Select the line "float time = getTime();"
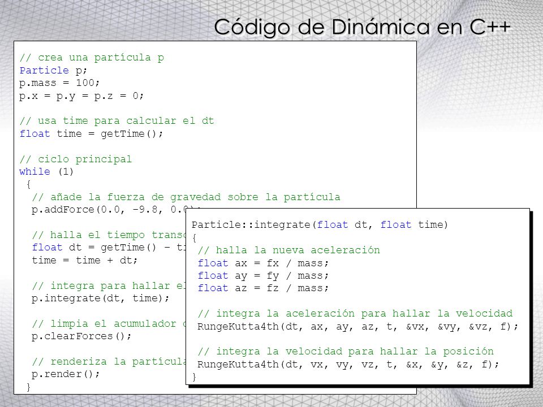543x407 pixels. [91, 133]
